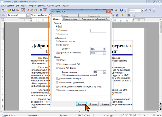Uncheck Экспортировать закладки checkbox
Viewport: 162px width, 117px height.
tap(57, 78)
